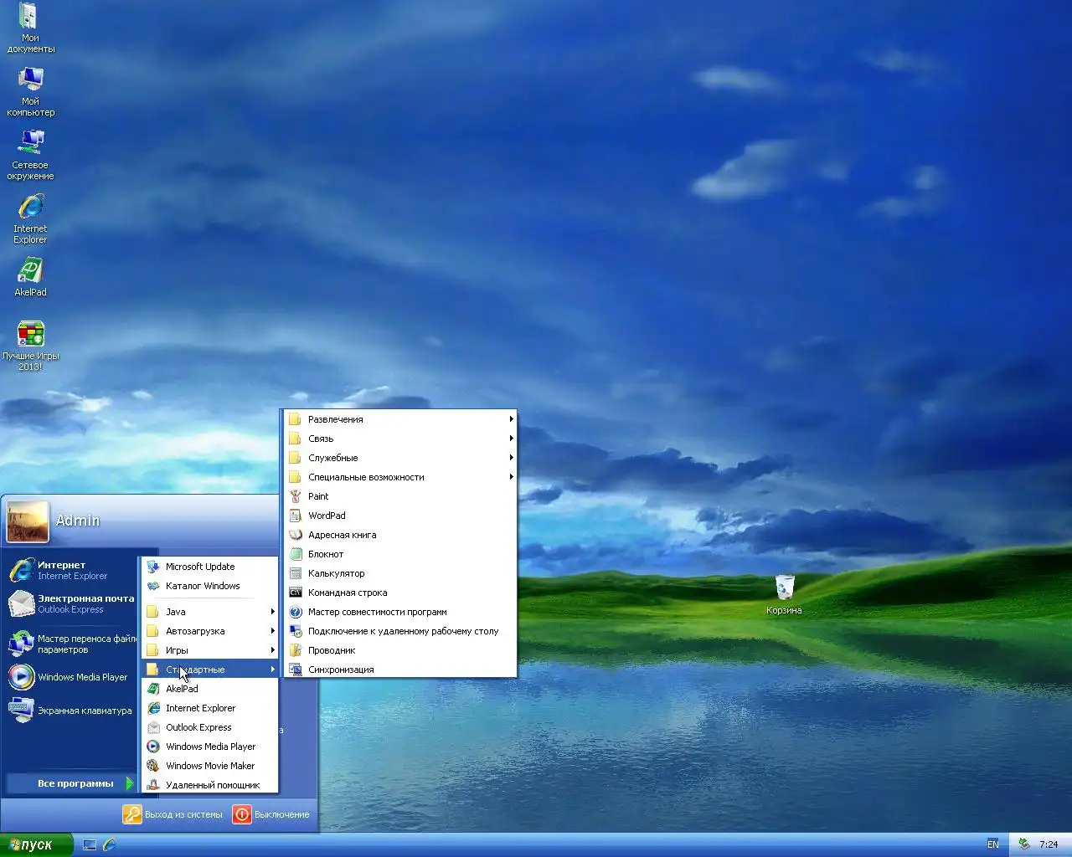Select Лучшие Игры 2013 desktop icon
This screenshot has width=1072, height=857.
pos(31,346)
